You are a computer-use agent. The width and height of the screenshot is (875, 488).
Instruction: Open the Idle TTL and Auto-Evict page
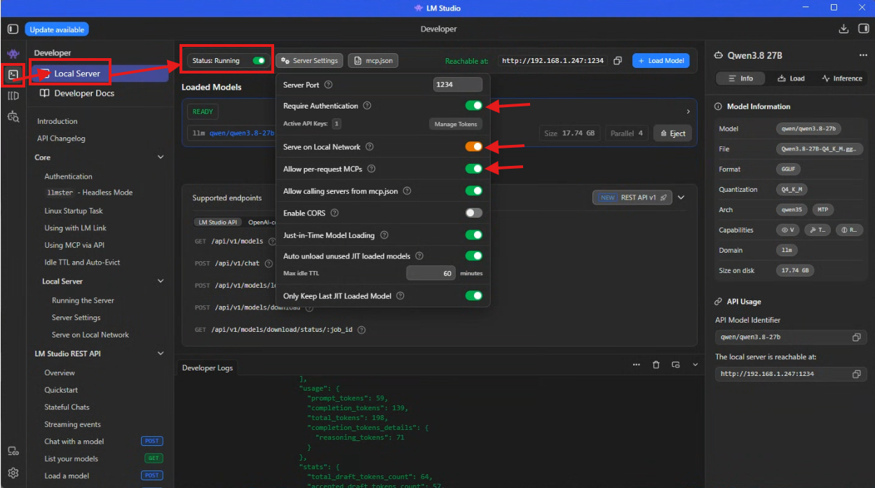[82, 263]
